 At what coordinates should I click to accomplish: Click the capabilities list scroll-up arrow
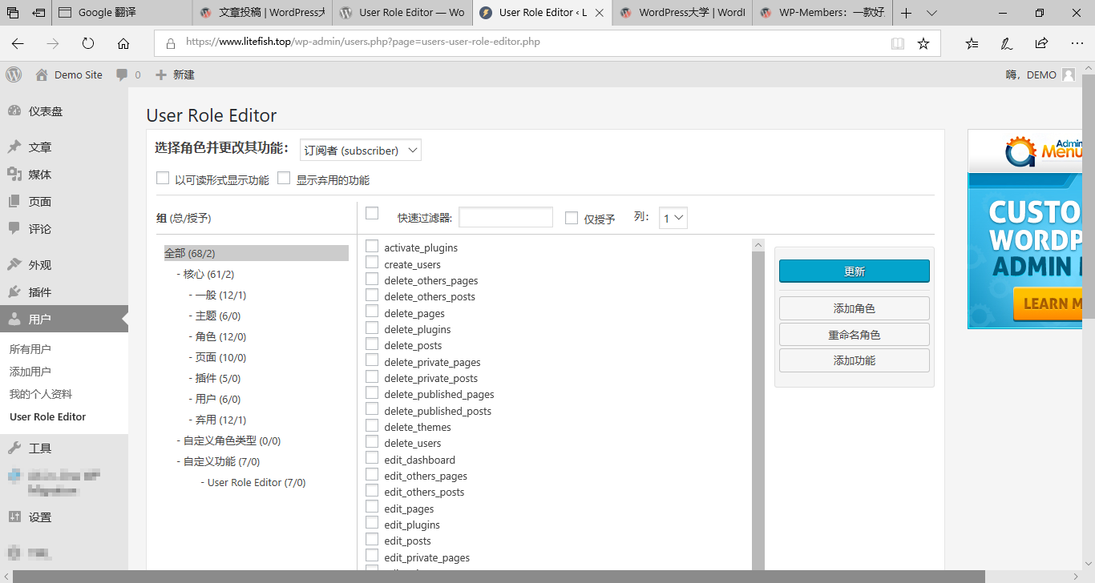click(758, 245)
